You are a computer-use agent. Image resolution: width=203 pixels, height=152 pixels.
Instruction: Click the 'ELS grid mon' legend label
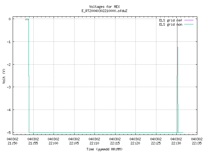point(171,24)
